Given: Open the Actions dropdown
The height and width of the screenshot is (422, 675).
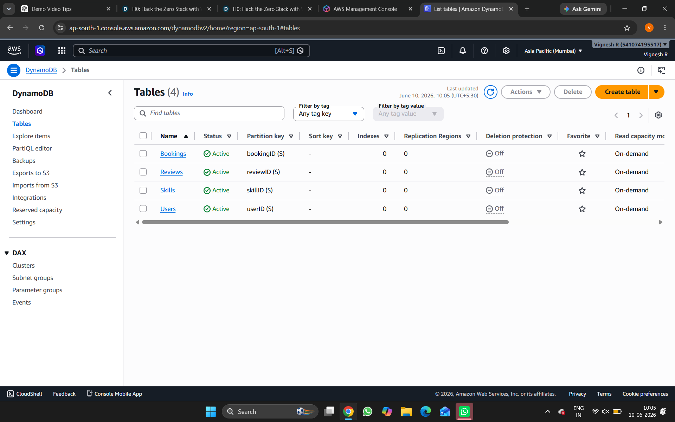Looking at the screenshot, I should (526, 92).
